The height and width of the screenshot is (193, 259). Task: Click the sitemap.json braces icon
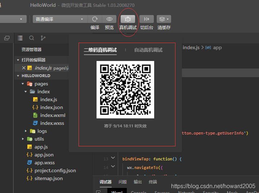(x=30, y=179)
